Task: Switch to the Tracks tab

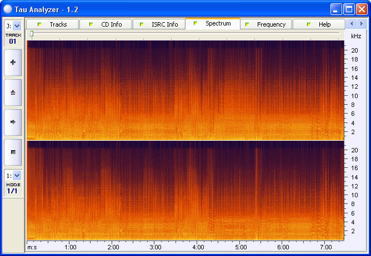Action: pyautogui.click(x=52, y=24)
